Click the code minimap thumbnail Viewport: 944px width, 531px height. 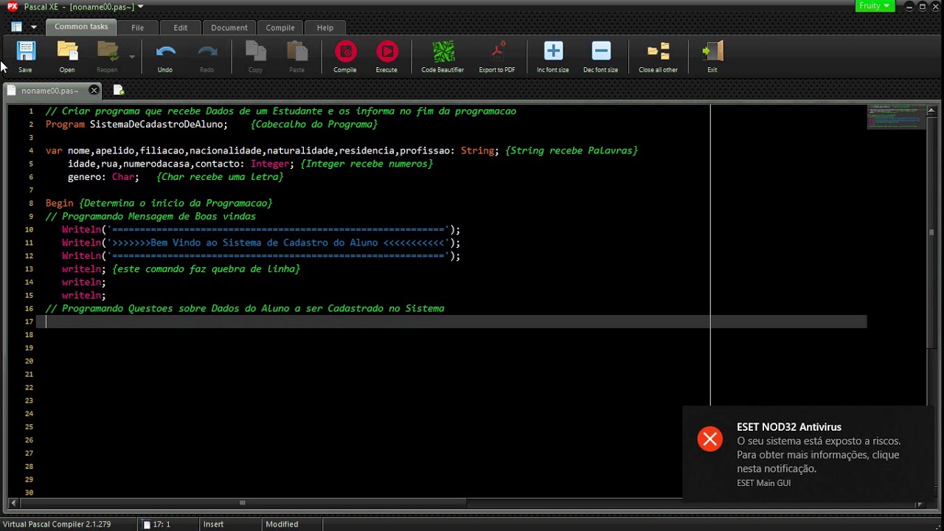pos(896,118)
